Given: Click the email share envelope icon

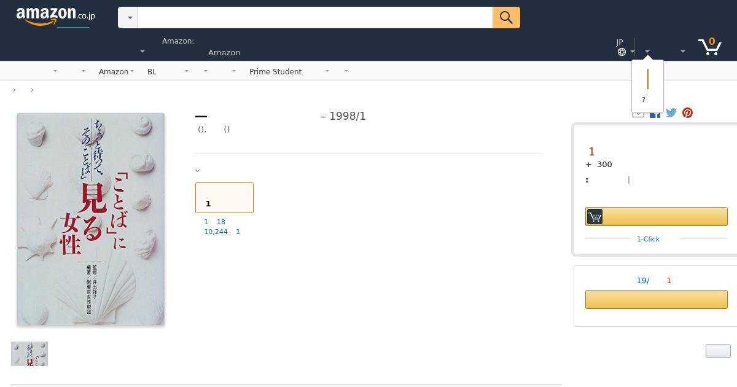Looking at the screenshot, I should 638,114.
